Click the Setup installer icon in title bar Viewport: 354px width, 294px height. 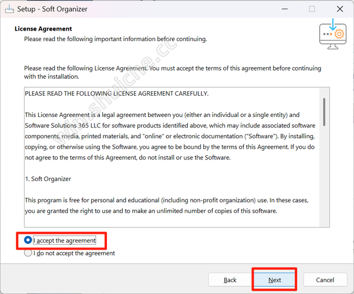point(9,9)
